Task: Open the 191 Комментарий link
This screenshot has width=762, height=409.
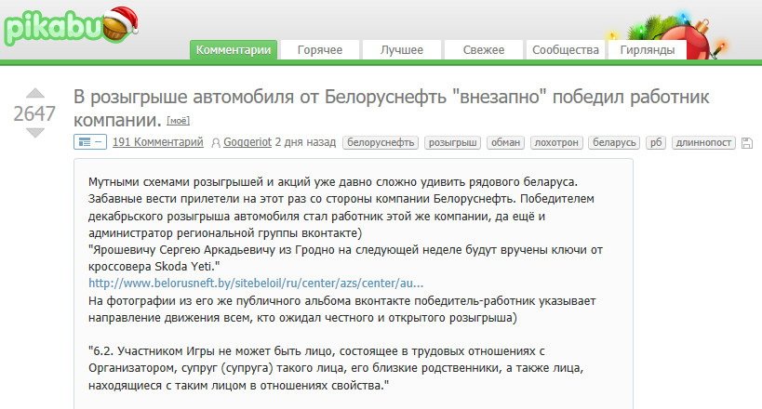Action: pos(158,142)
